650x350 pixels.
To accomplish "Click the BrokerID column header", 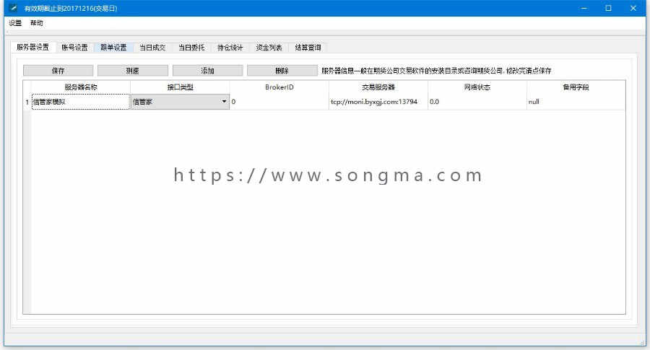I will pos(279,87).
